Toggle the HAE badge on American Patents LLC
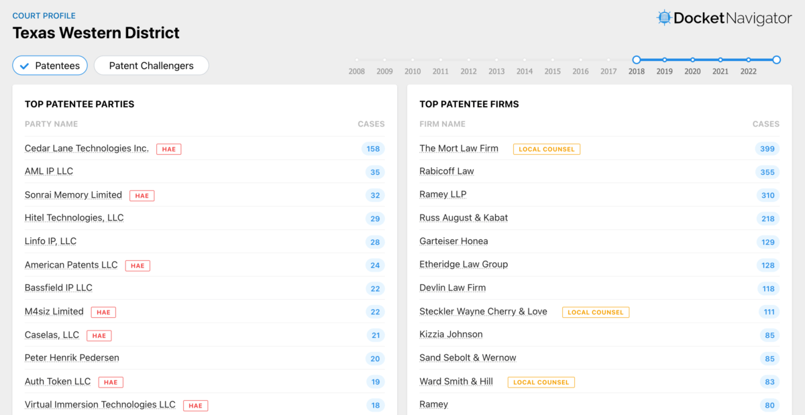The width and height of the screenshot is (805, 415). [137, 265]
